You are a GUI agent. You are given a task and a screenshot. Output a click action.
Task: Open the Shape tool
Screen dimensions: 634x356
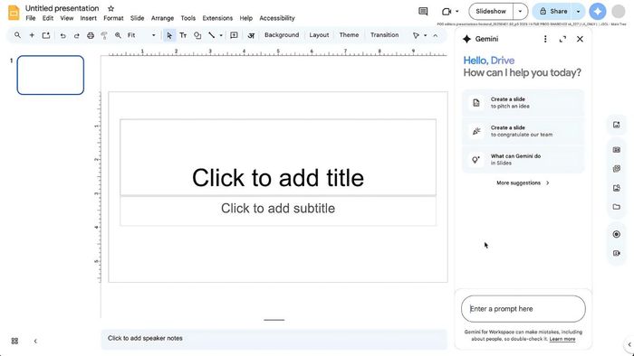point(197,35)
